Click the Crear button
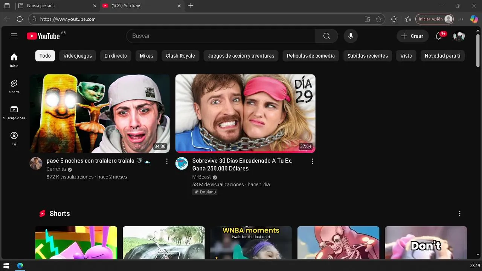The image size is (482, 271). 412,36
